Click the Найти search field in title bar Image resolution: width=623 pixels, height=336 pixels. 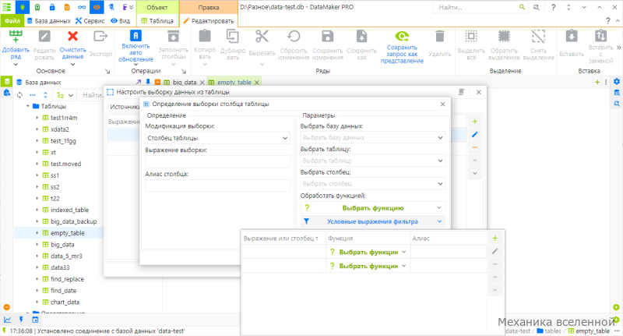pos(477,7)
